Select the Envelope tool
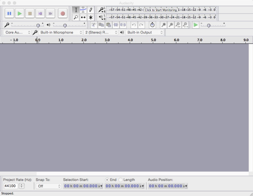This screenshot has width=253, height=196. (x=83, y=10)
